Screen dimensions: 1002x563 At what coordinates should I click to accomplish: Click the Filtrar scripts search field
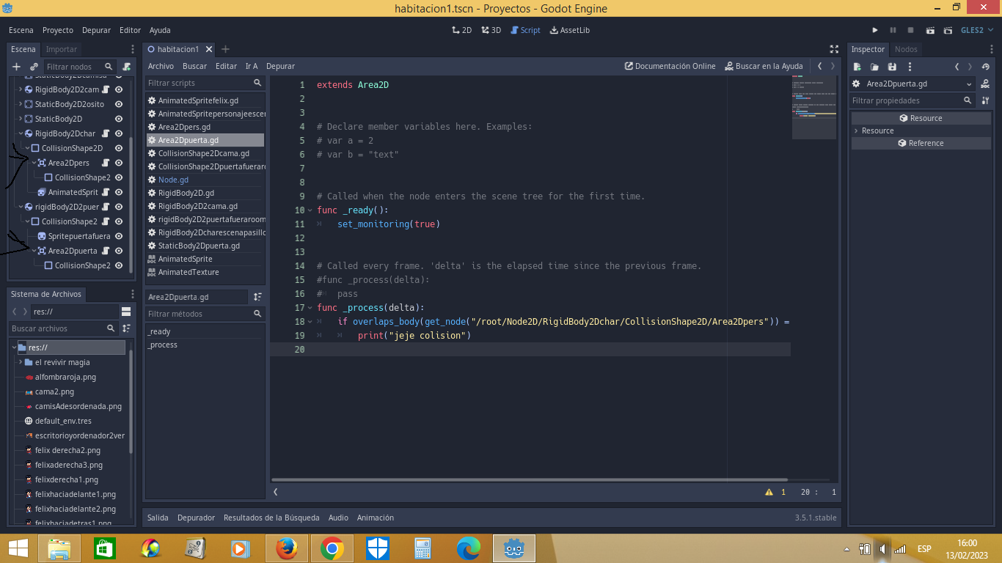coord(205,83)
